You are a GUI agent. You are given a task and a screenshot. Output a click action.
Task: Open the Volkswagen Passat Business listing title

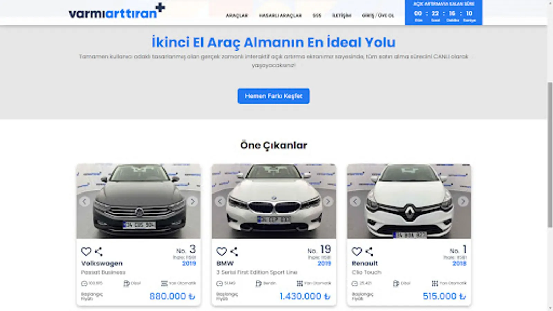pyautogui.click(x=102, y=263)
